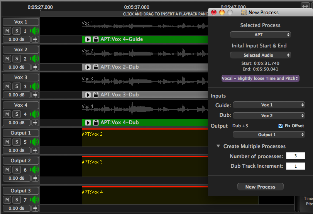Uncheck the Fix Offset checkbox
Image resolution: width=313 pixels, height=214 pixels.
coord(281,126)
